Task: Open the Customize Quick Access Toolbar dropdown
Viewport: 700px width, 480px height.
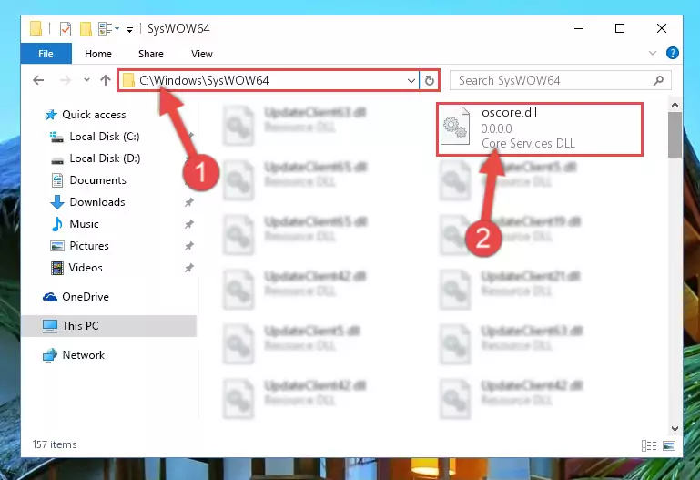Action: pos(129,30)
